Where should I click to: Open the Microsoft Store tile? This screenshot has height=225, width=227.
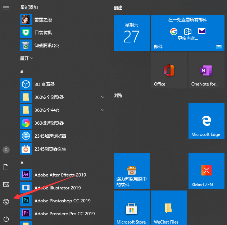click(131, 208)
